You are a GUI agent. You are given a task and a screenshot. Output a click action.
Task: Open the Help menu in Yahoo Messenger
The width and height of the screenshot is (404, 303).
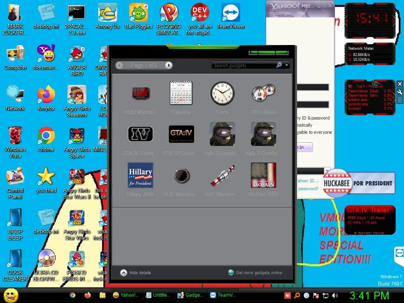point(301,13)
